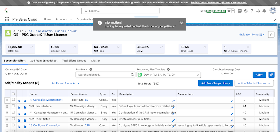The height and width of the screenshot is (132, 280).
Task: Click the Total Fees chart icon
Action: pyautogui.click(x=31, y=47)
